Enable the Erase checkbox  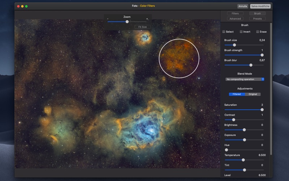coord(258,32)
